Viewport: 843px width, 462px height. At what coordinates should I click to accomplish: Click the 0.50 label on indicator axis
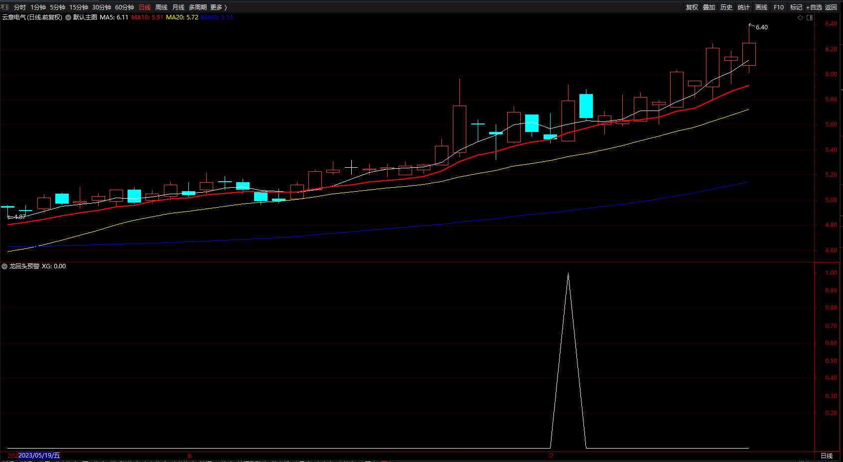click(x=831, y=361)
